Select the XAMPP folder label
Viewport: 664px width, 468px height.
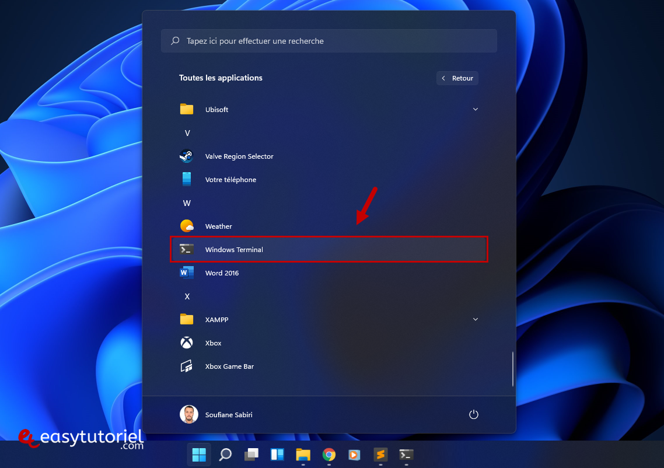pyautogui.click(x=217, y=320)
